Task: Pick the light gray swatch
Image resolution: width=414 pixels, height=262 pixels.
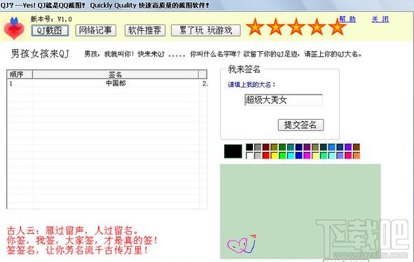Action: (258, 156)
